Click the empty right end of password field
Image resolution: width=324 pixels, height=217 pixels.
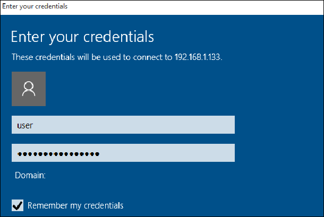212,153
